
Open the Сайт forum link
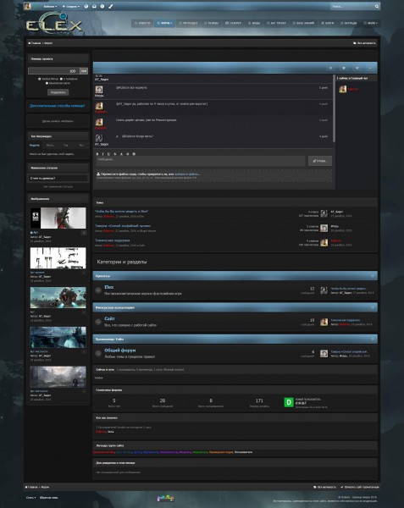point(109,319)
